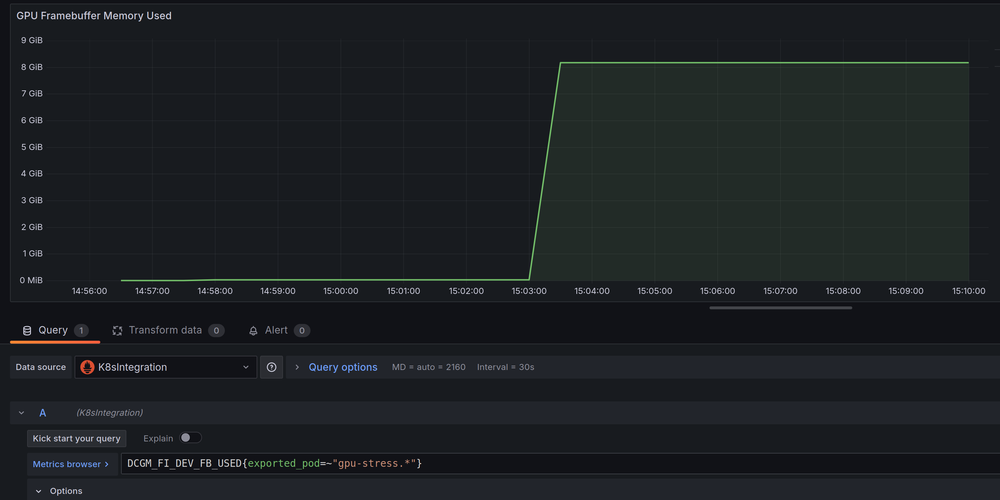The image size is (1000, 500).
Task: Click the Prometheus data source logo
Action: point(87,367)
